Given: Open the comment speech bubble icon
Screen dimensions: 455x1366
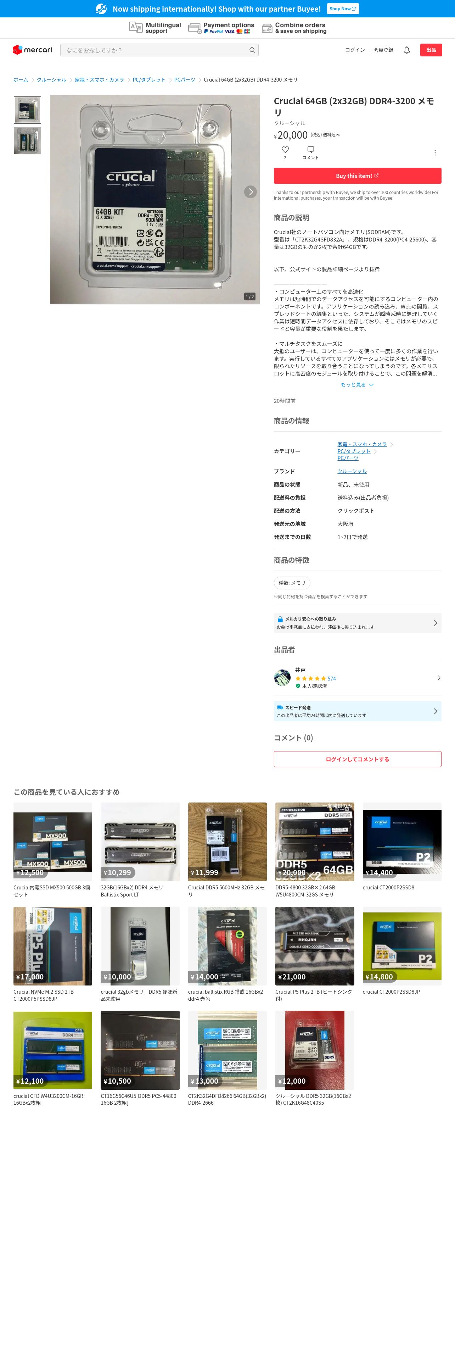Looking at the screenshot, I should click(310, 150).
